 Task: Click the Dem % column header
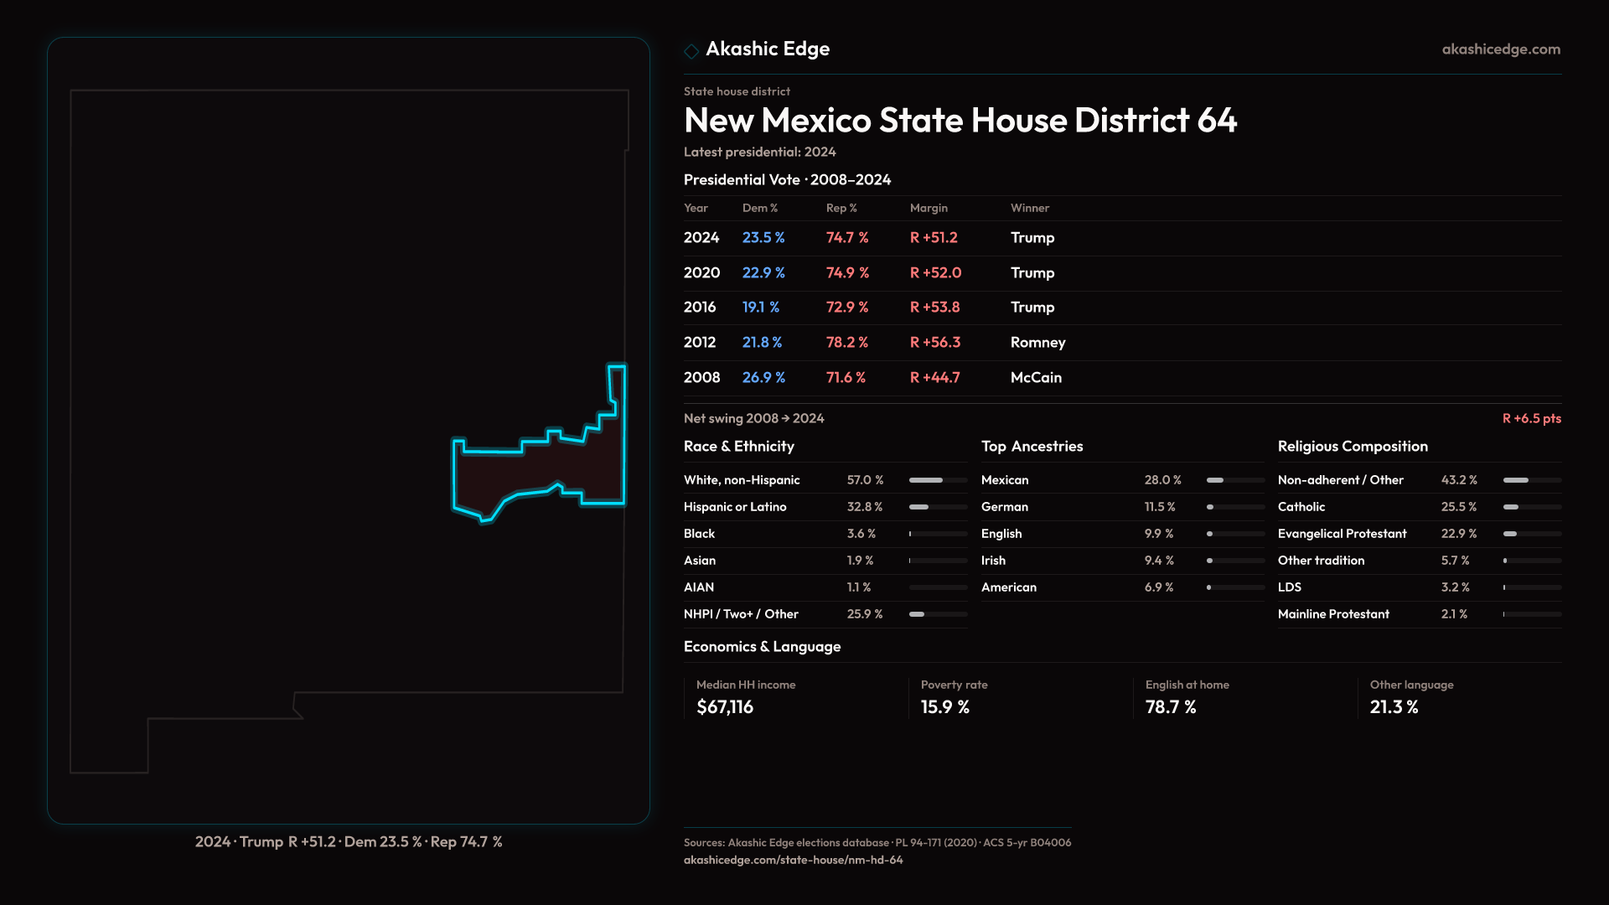[759, 208]
